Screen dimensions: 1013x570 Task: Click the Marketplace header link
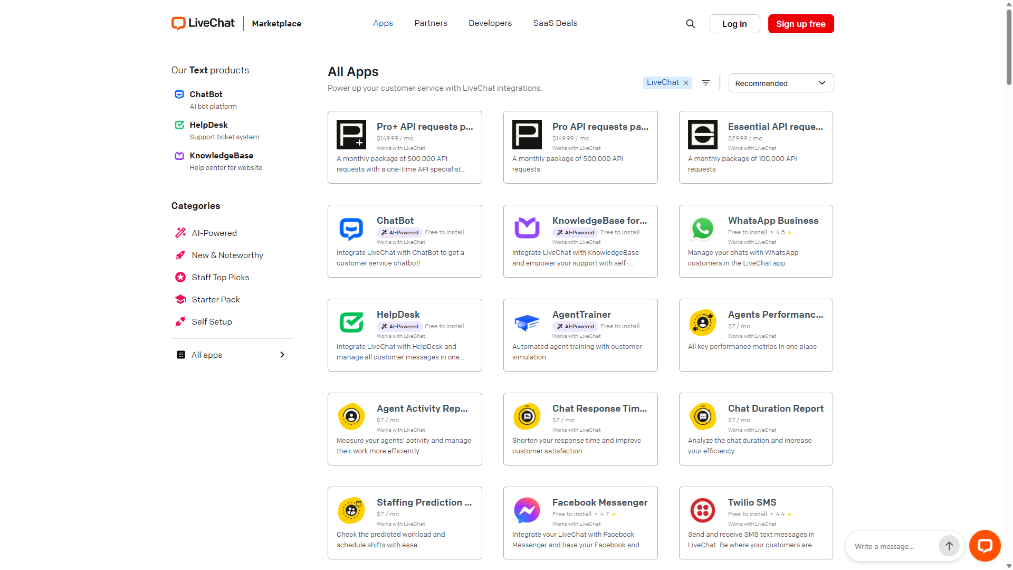point(276,24)
